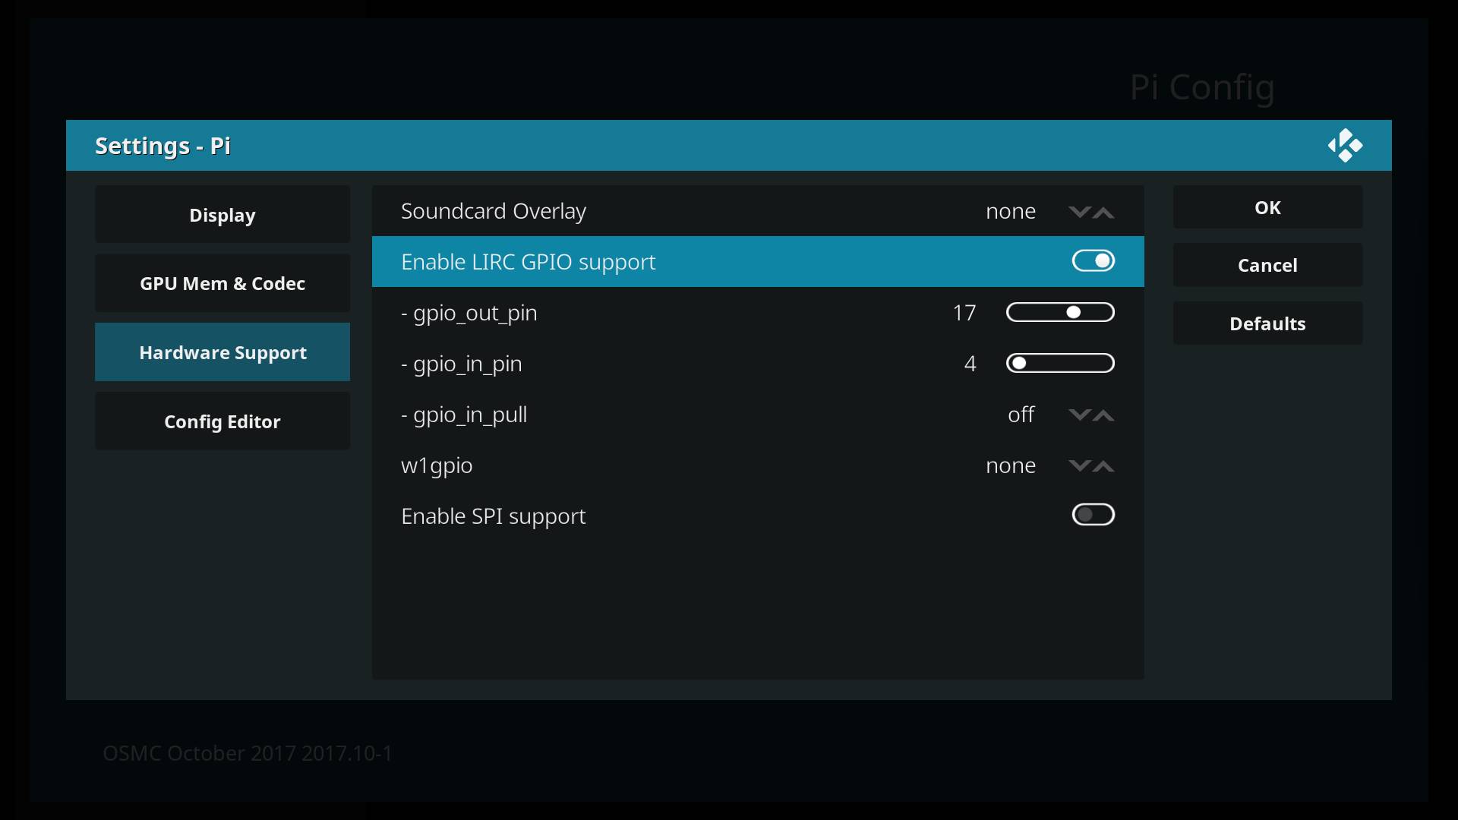Screen dimensions: 1458x820
Task: Click up arrow for w1gpio
Action: 1103,466
